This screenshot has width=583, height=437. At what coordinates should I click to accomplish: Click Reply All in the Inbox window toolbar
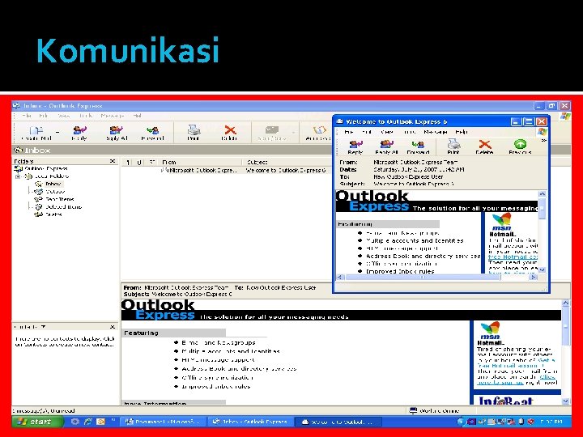117,133
